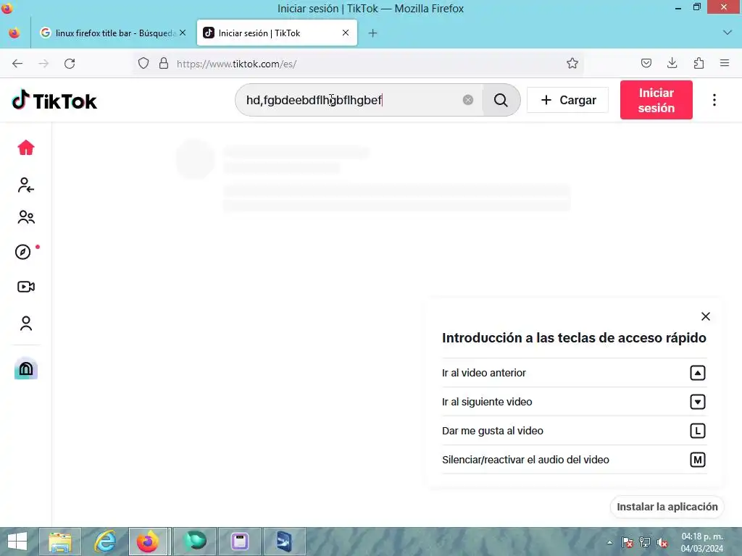Open purple disk app in taskbar
Image resolution: width=742 pixels, height=556 pixels.
point(240,542)
